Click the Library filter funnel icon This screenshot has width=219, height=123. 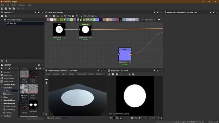point(37,68)
